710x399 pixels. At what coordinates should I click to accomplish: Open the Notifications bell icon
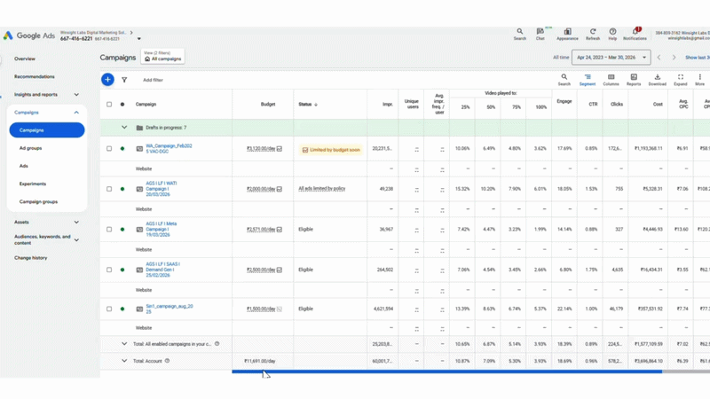click(x=635, y=32)
